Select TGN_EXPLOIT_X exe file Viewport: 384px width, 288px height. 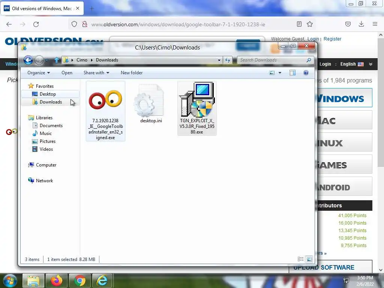tap(197, 108)
